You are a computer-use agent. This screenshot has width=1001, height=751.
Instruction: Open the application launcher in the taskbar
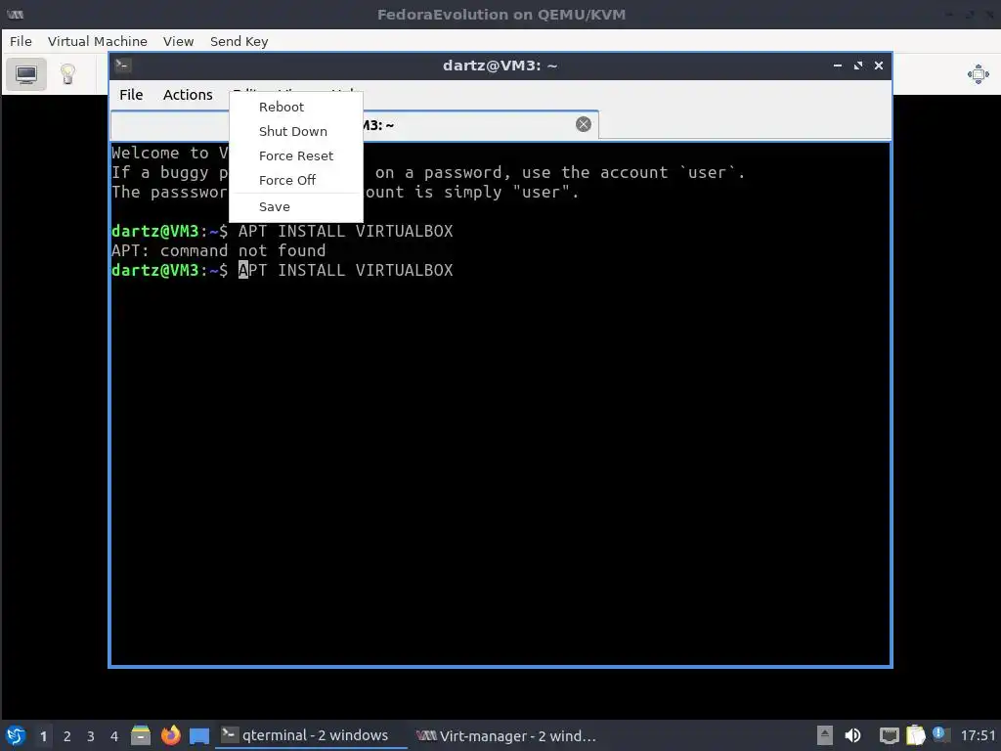point(16,735)
